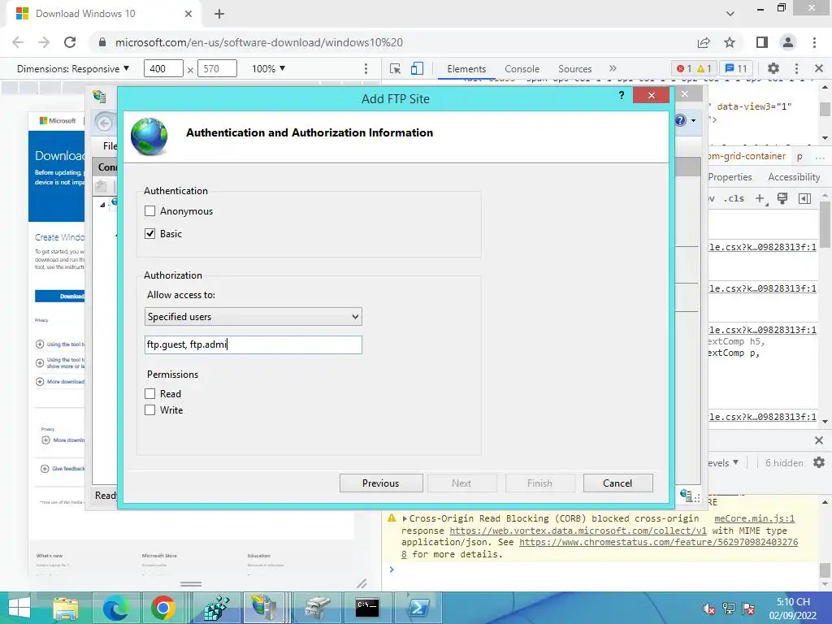Open the 11 issues badge in DevTools
832x624 pixels.
(736, 68)
